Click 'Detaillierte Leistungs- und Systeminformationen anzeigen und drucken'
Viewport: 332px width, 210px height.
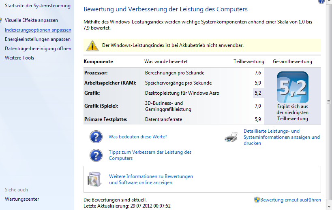(282, 137)
